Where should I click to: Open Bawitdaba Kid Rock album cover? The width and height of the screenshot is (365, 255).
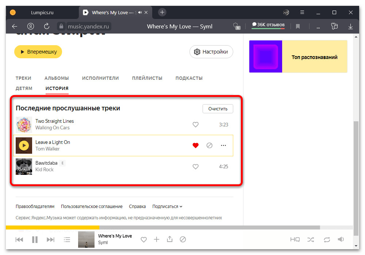(24, 166)
